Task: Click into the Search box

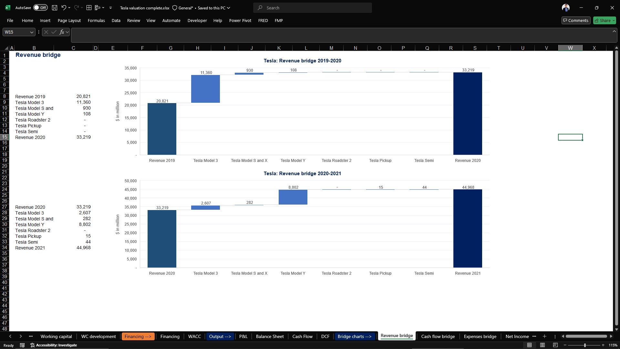Action: click(313, 8)
